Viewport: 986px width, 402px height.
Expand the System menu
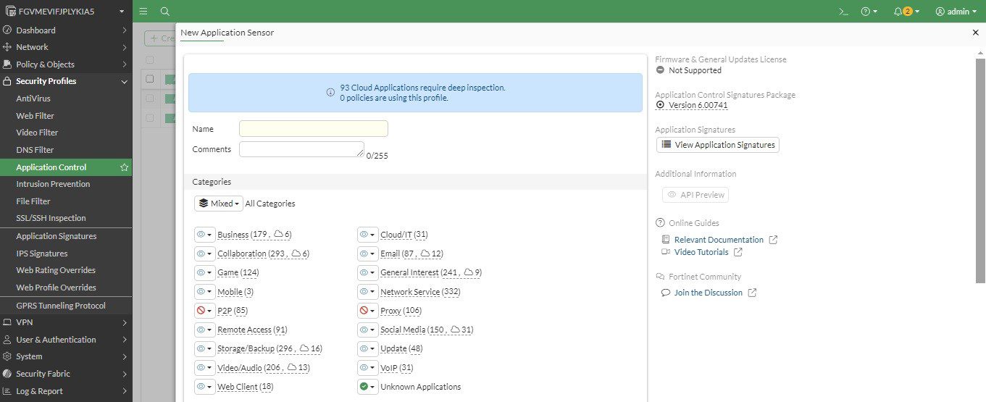66,356
